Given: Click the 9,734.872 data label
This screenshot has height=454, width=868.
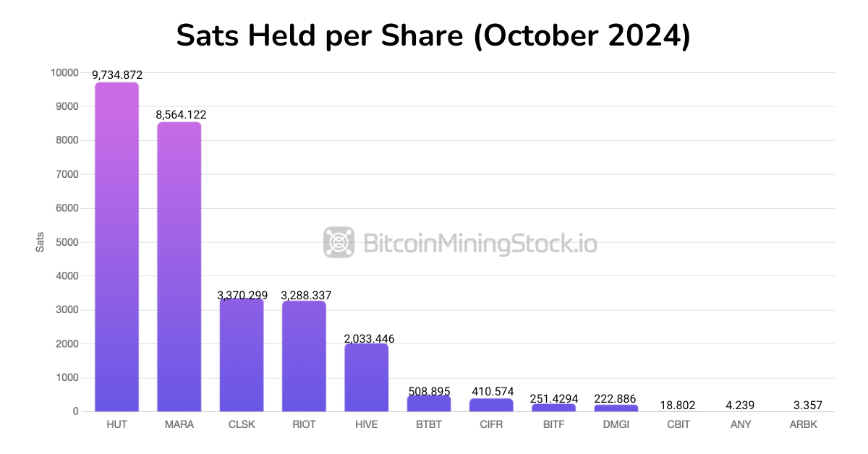Looking at the screenshot, I should click(117, 74).
